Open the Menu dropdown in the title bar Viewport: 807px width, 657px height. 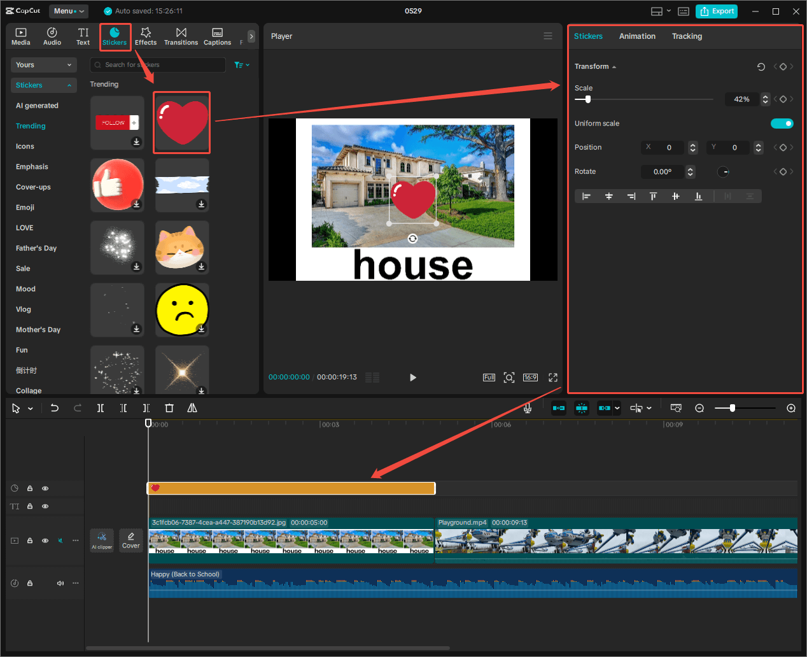pyautogui.click(x=68, y=11)
